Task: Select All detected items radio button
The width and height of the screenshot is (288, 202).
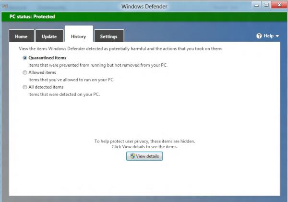Action: point(25,87)
